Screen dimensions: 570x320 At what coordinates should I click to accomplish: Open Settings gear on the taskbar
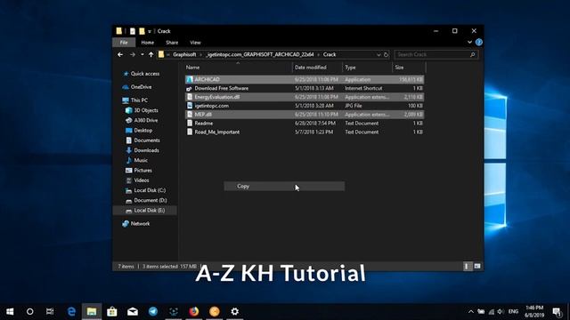[235, 312]
